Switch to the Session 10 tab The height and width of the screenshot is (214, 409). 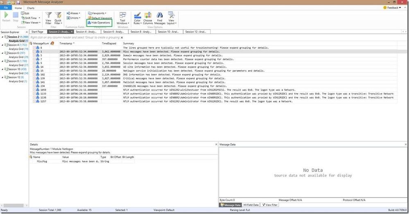(169, 32)
